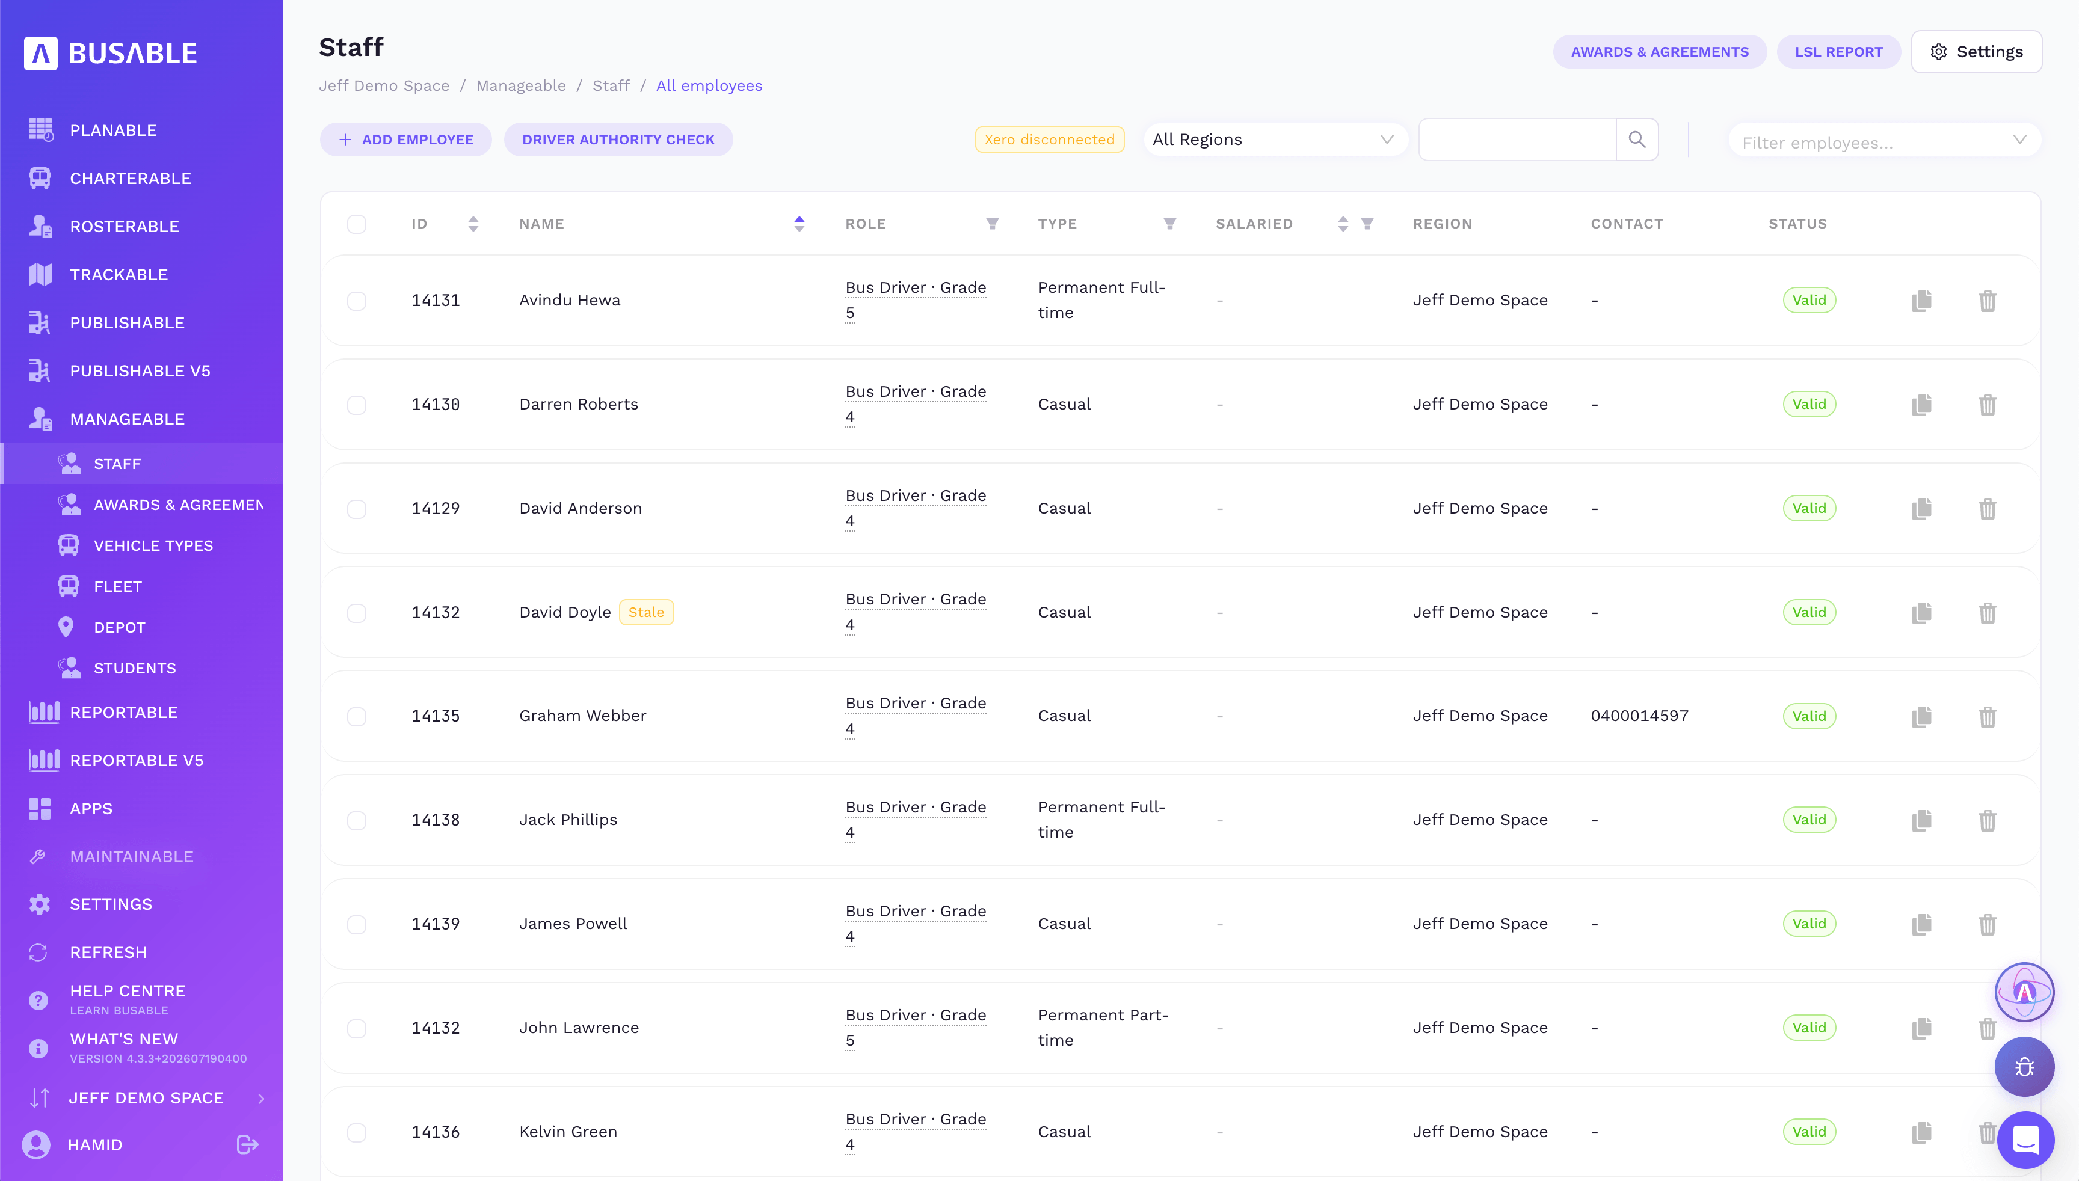The width and height of the screenshot is (2079, 1181).
Task: Select Avindu Hewa's row checkbox
Action: [356, 301]
